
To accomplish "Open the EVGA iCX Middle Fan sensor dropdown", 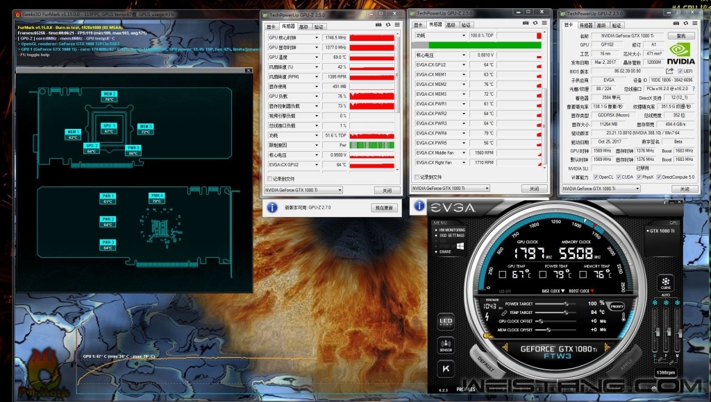I will [463, 152].
